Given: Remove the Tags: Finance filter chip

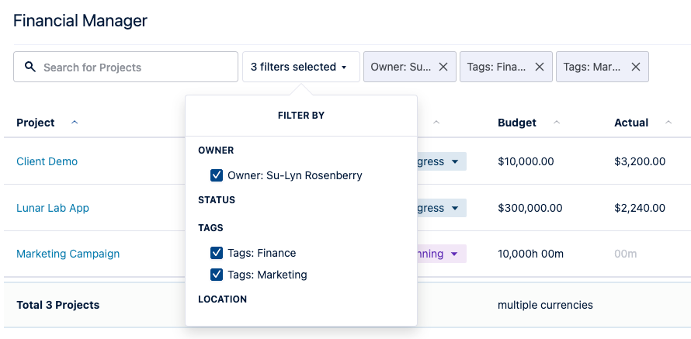Looking at the screenshot, I should pos(540,67).
